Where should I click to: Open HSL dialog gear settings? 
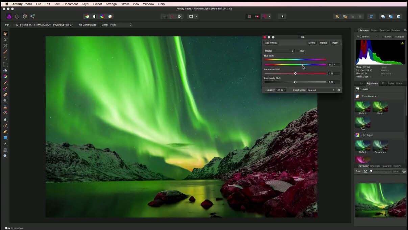339,90
